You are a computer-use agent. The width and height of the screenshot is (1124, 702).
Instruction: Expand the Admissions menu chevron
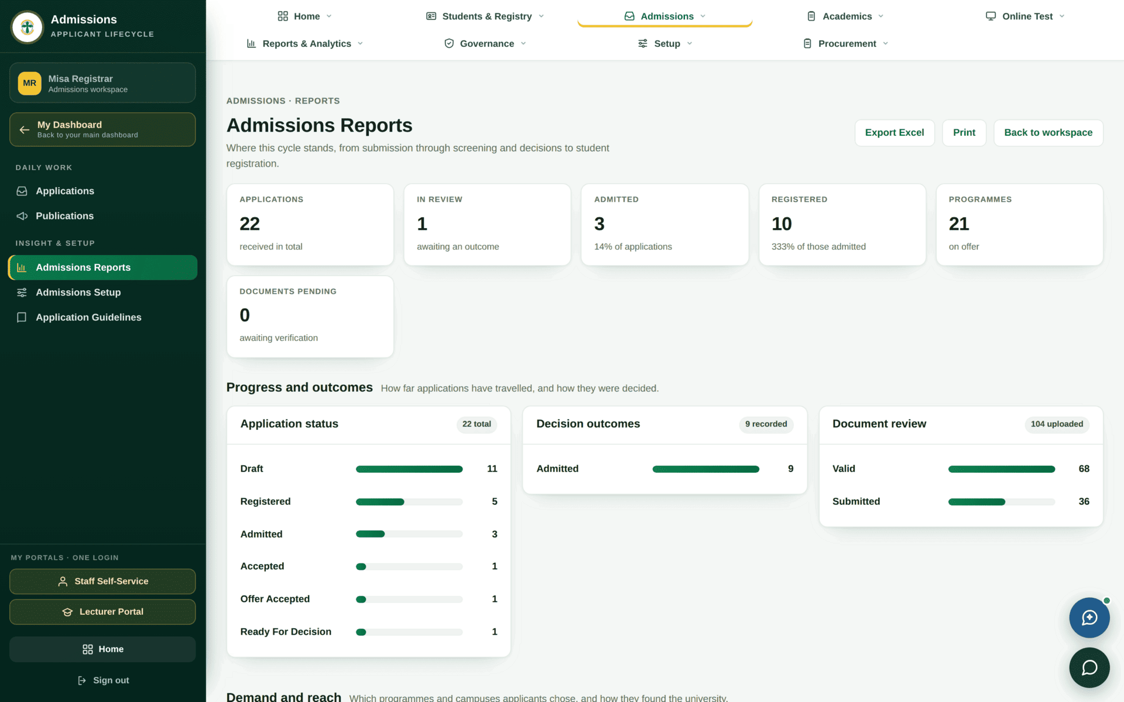(703, 16)
